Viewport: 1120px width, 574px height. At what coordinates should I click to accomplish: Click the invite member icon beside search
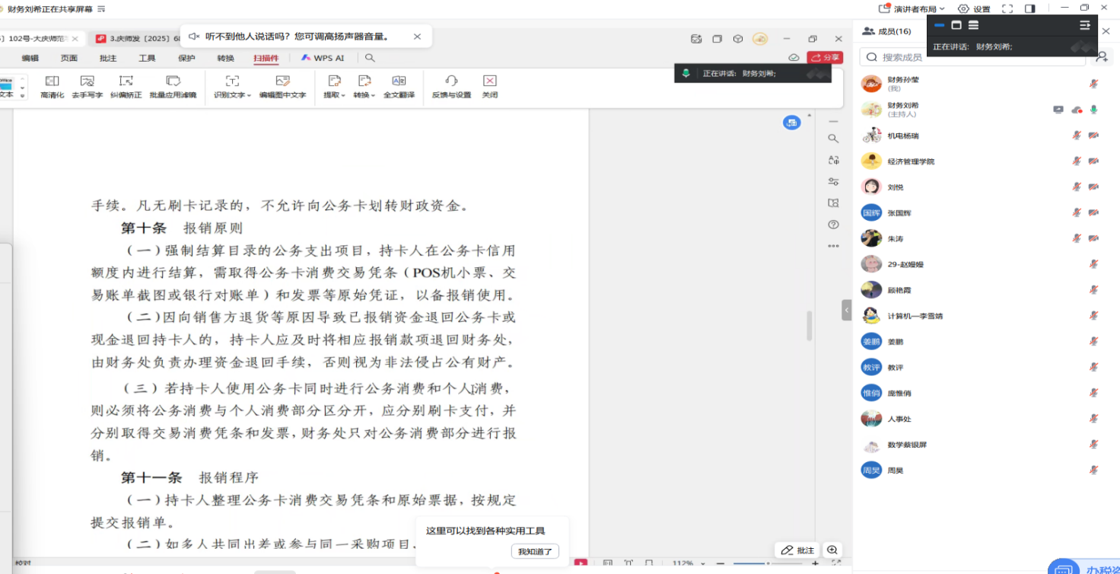coord(1101,57)
